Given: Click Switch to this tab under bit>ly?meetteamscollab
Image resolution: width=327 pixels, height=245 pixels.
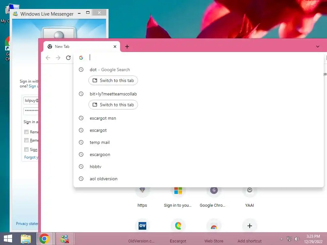Looking at the screenshot, I should (113, 105).
